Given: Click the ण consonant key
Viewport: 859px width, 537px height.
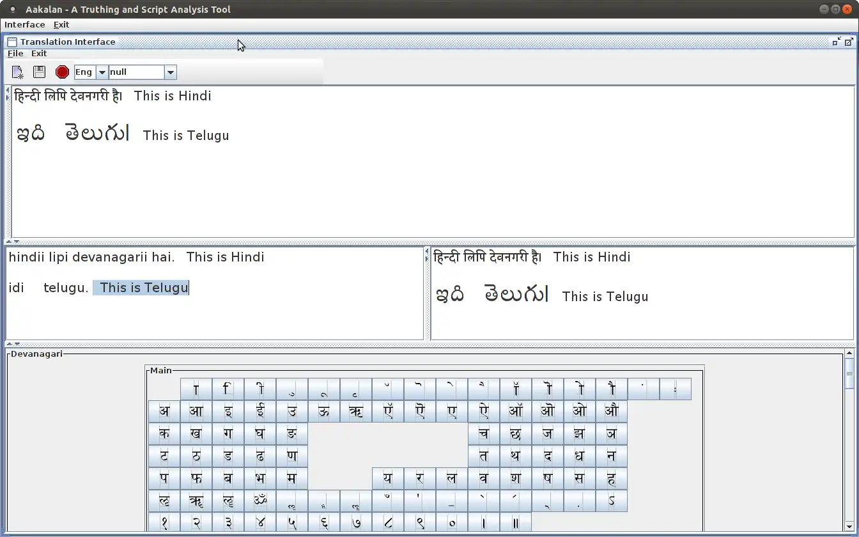Looking at the screenshot, I should [292, 456].
